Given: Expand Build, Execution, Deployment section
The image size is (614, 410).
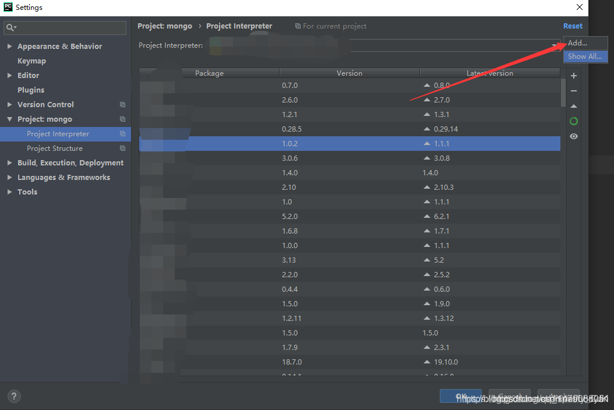Looking at the screenshot, I should click(x=9, y=163).
